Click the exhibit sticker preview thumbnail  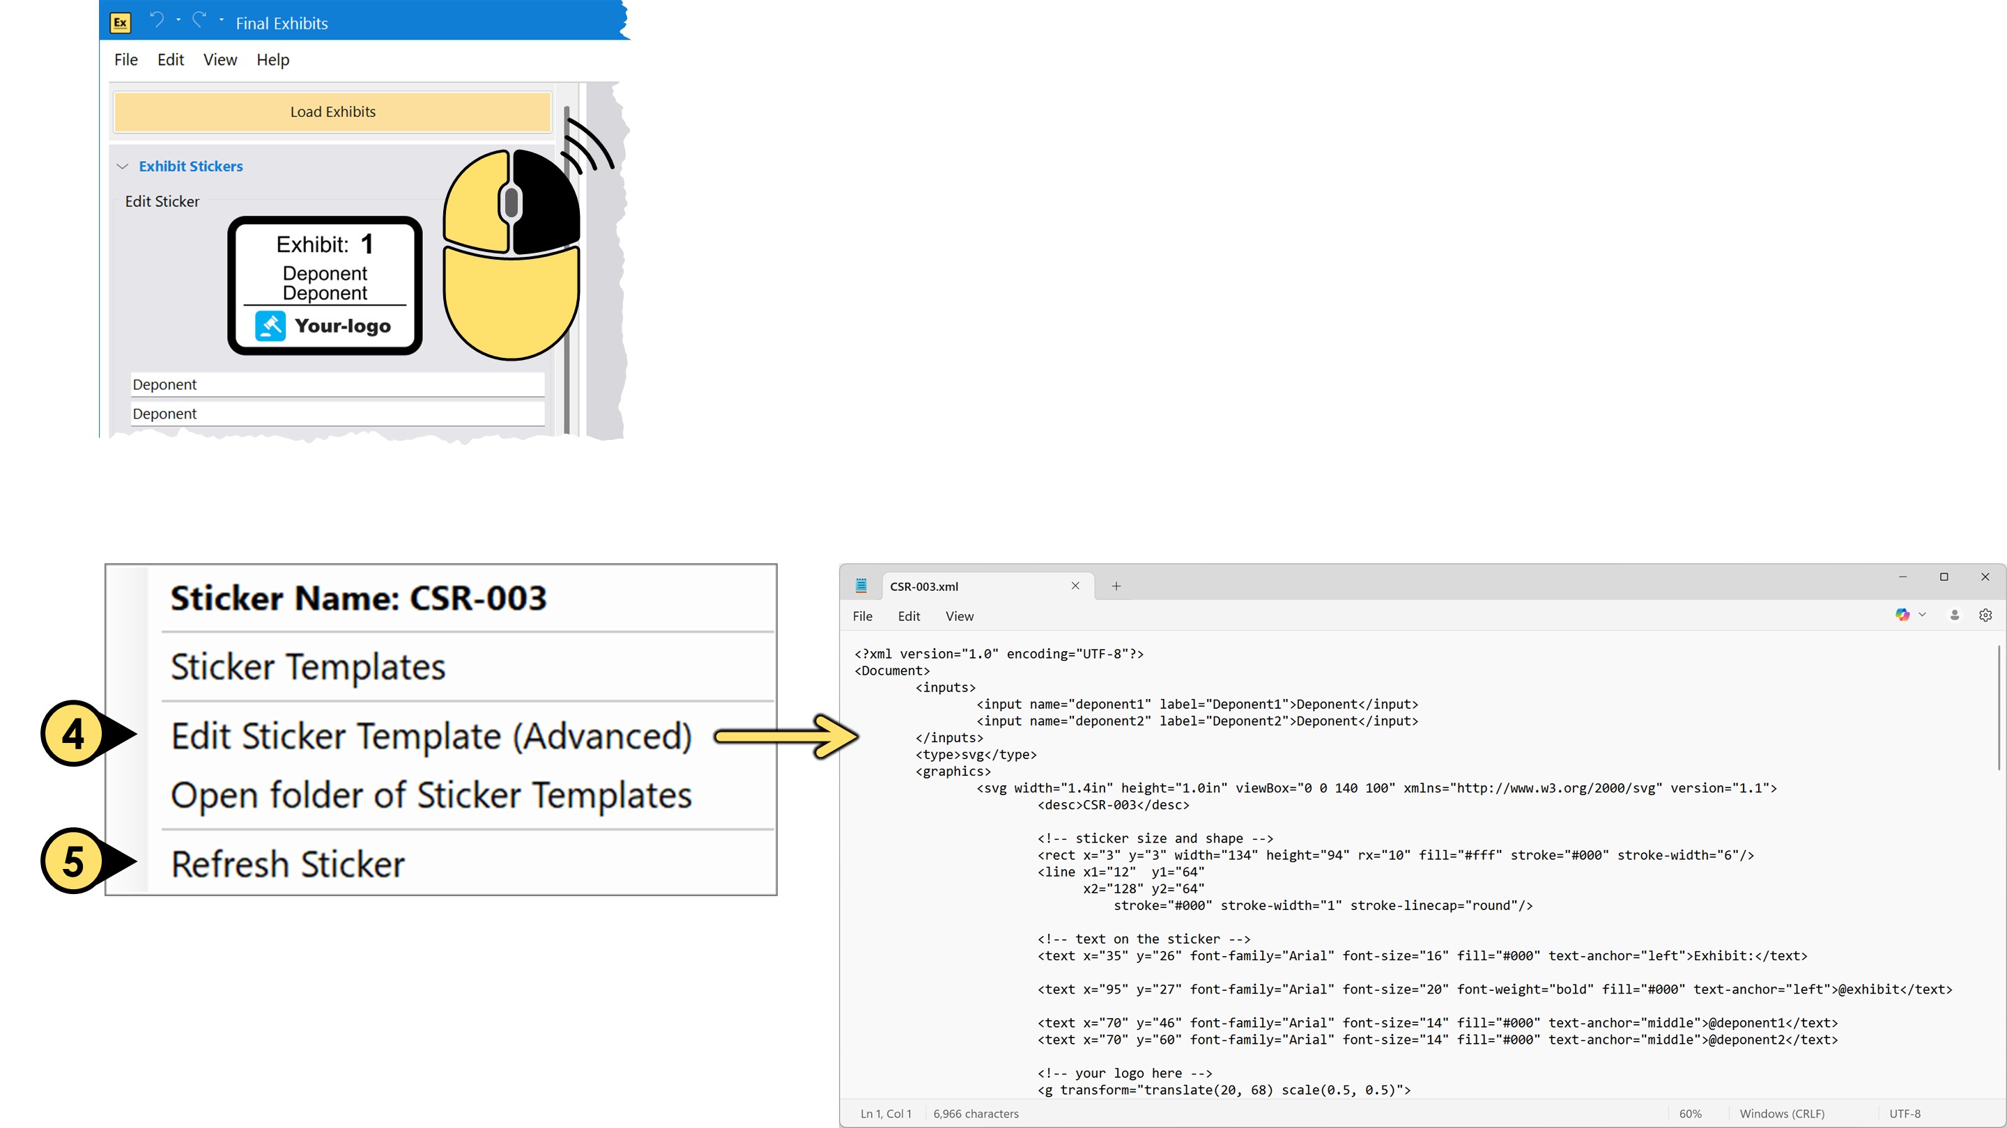325,285
